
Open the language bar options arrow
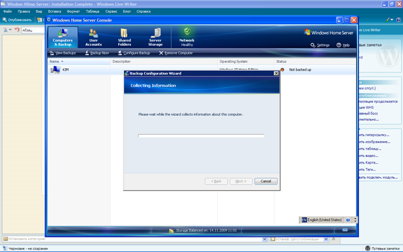[355, 220]
